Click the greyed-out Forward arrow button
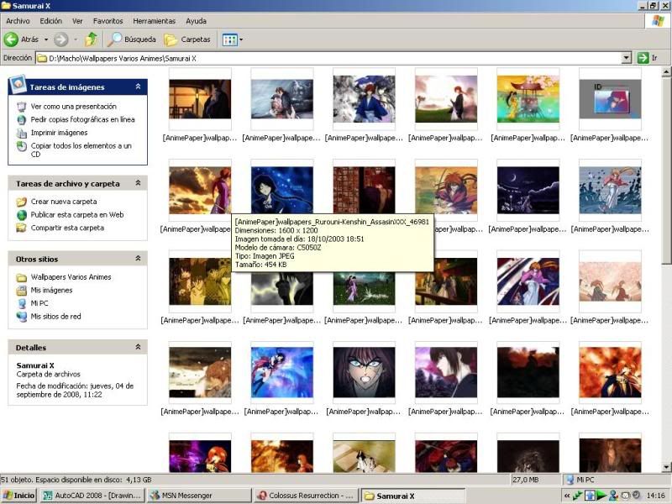Screen dimensions: 672x504 click(x=60, y=39)
